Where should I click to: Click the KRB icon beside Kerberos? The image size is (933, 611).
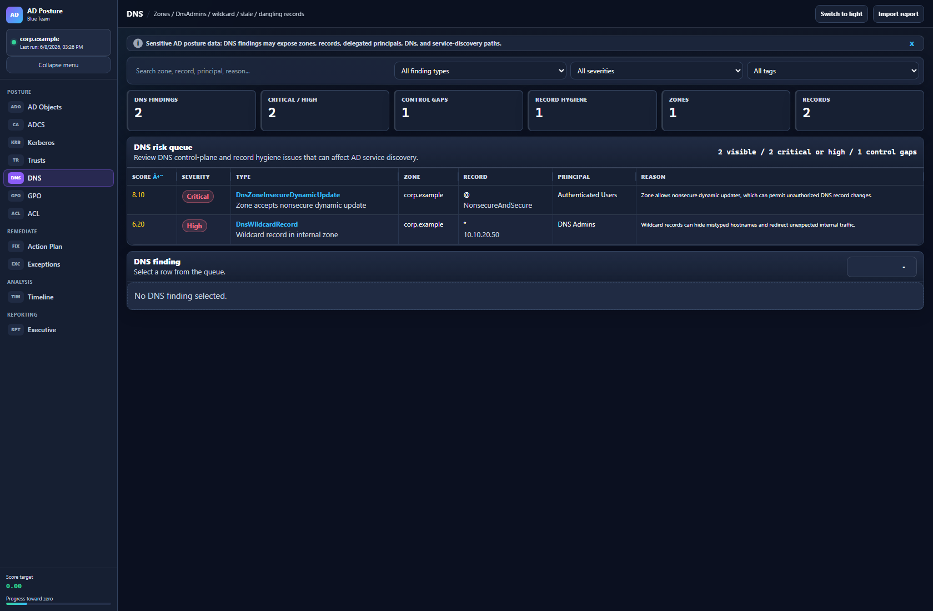16,143
